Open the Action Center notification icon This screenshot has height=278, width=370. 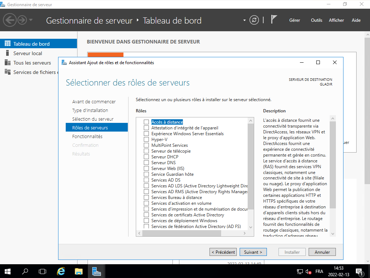[x=359, y=272]
